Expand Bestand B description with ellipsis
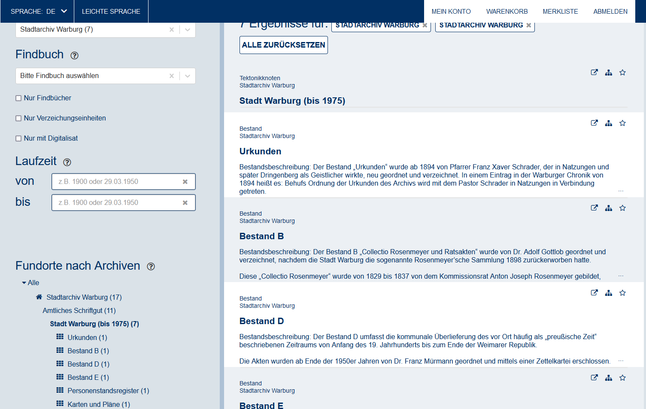Image resolution: width=646 pixels, height=409 pixels. click(621, 276)
